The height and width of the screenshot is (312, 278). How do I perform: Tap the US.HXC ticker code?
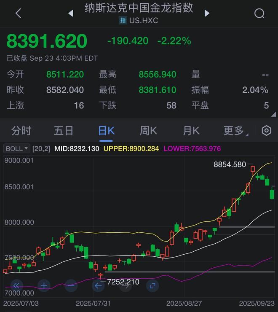pyautogui.click(x=144, y=20)
